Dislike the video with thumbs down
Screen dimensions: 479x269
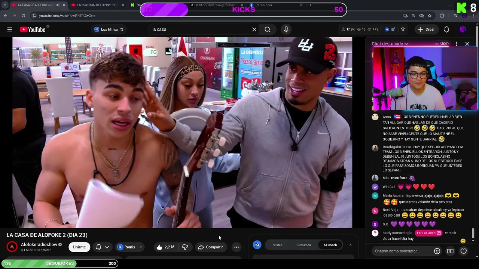185,247
